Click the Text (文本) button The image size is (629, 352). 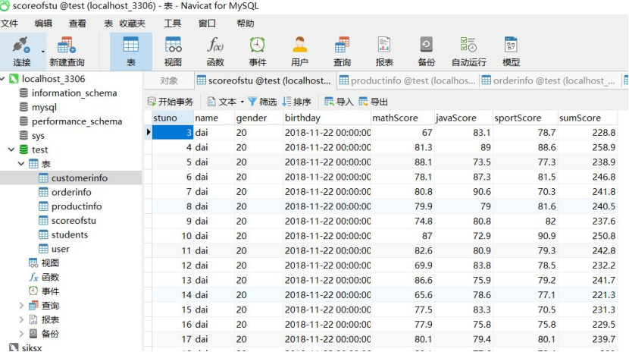(222, 102)
